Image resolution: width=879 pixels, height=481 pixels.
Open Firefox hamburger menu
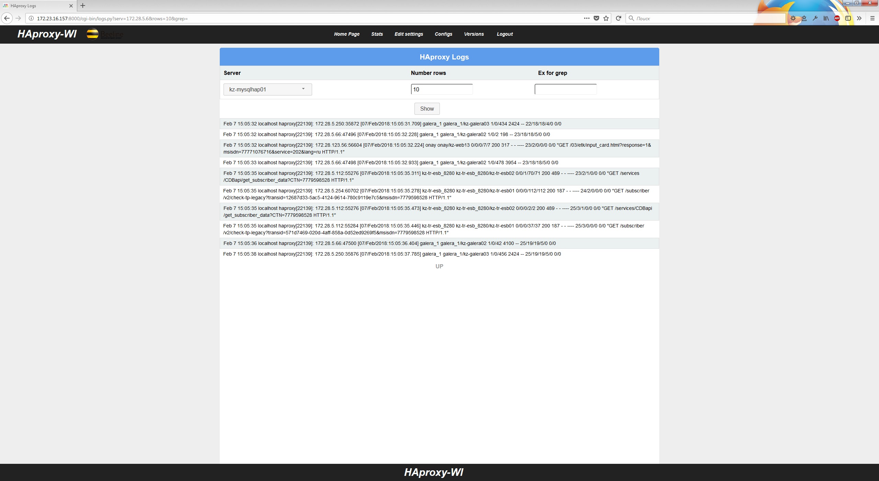(x=872, y=18)
